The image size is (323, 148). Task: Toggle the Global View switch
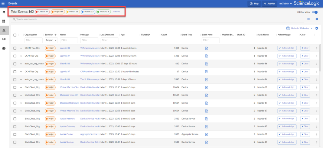315,12
